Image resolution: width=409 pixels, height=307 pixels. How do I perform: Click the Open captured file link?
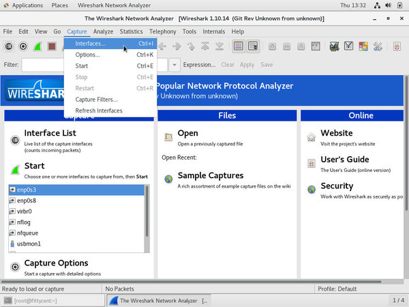188,133
